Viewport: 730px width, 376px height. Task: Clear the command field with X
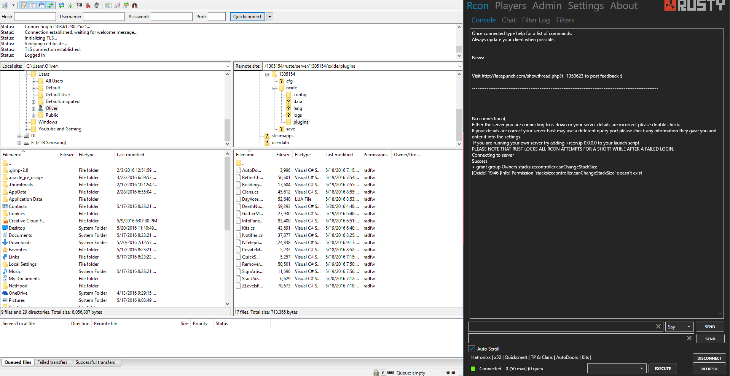689,338
